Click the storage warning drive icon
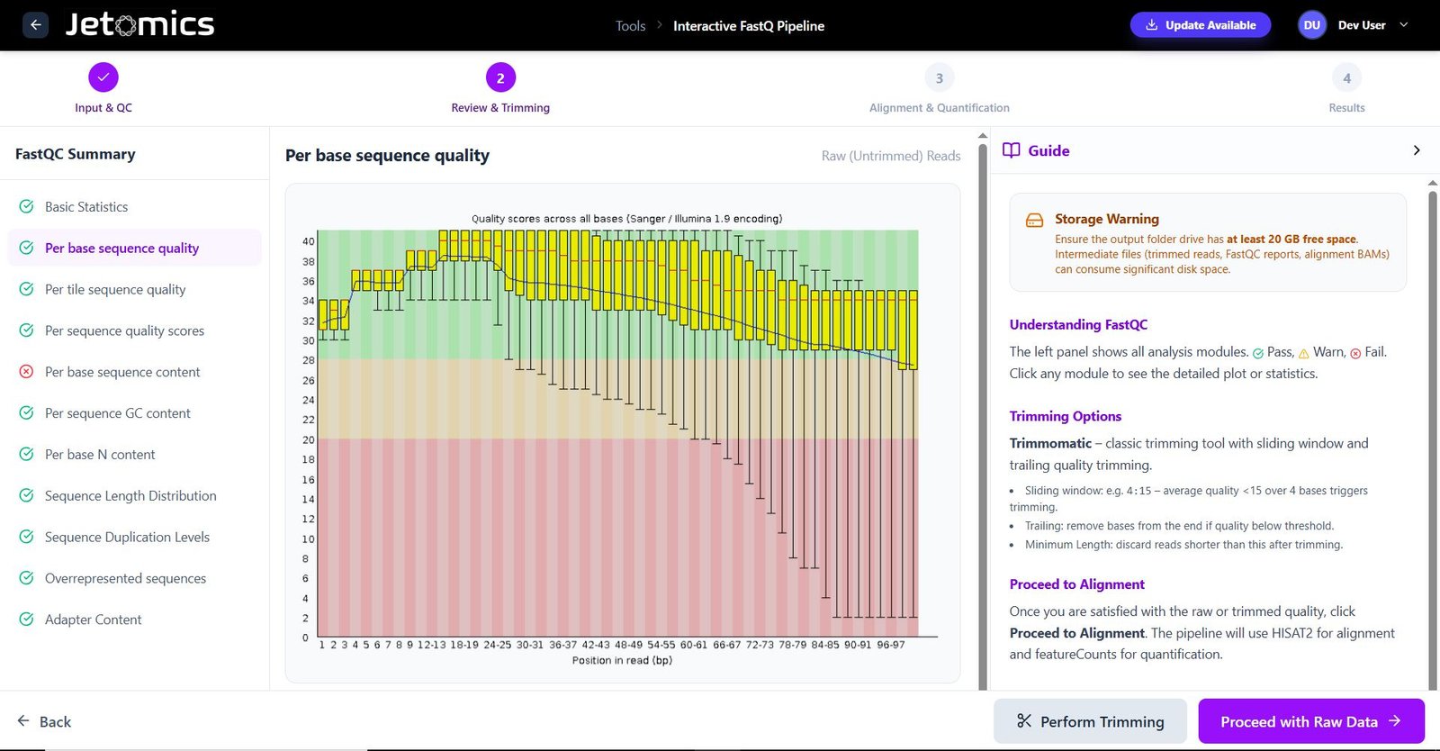Image resolution: width=1440 pixels, height=751 pixels. 1035,221
